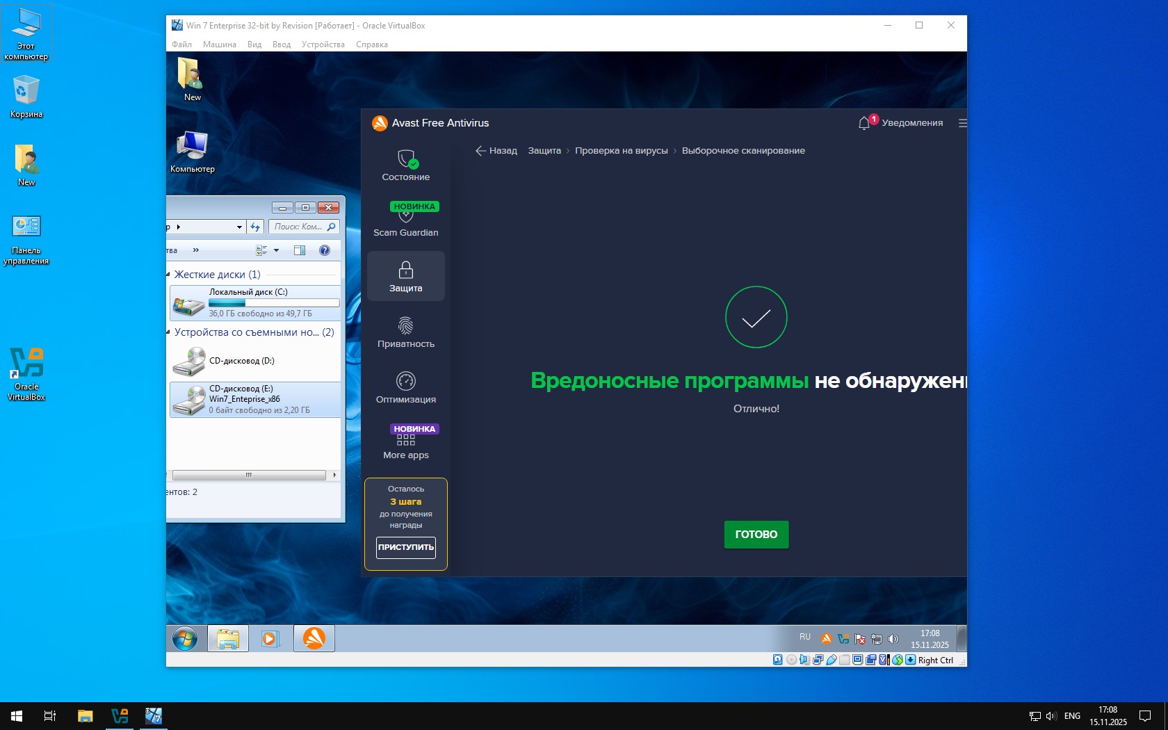Open More apps grid in Avast
The image size is (1168, 730).
(x=406, y=443)
